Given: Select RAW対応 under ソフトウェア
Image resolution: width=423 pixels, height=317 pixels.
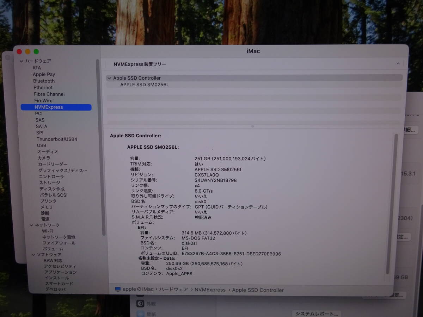Looking at the screenshot, I should pyautogui.click(x=53, y=261).
